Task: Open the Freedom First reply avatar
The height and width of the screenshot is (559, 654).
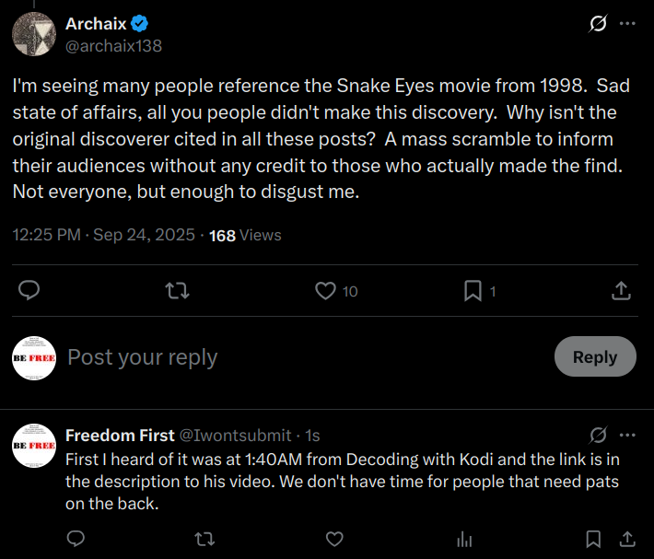Action: (x=34, y=445)
